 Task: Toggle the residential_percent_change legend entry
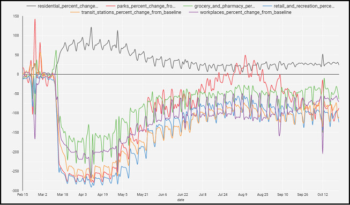[63, 6]
